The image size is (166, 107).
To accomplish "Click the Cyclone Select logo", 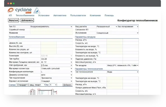I will 20,10.
